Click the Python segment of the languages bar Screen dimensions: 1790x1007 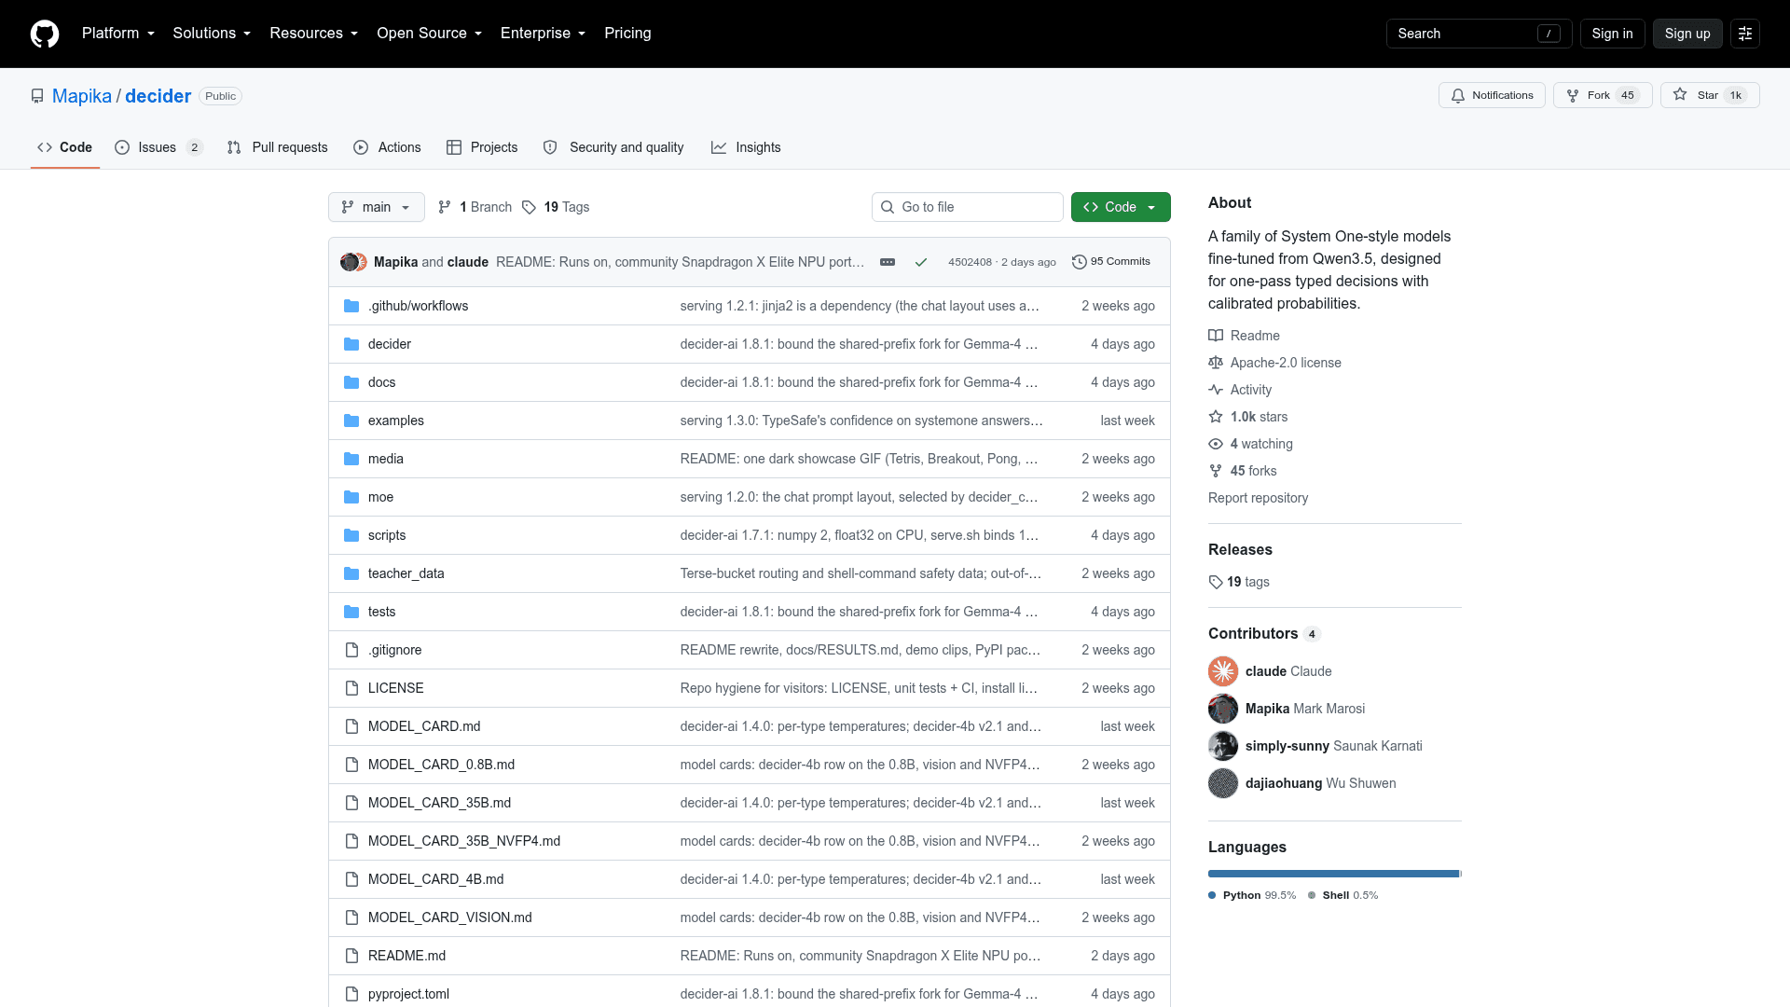click(x=1333, y=874)
